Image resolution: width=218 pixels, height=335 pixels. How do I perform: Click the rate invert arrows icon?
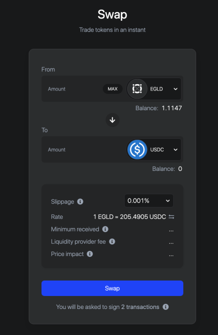171,217
